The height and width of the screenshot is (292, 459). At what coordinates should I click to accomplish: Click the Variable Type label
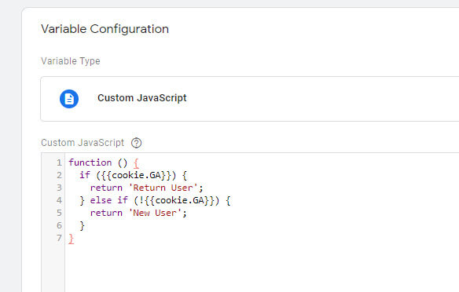pos(71,61)
